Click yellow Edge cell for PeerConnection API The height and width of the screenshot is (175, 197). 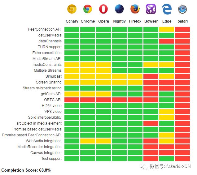point(167,29)
